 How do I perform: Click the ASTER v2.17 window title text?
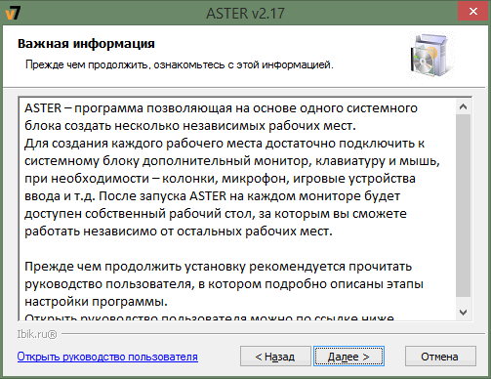pos(245,14)
